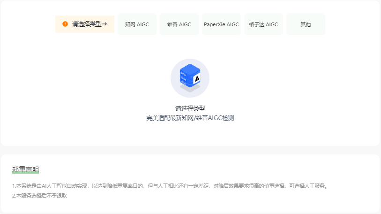Viewport: 381px width, 214px height.
Task: Click the orange warning icon beside 请选择类型
Action: (65, 24)
